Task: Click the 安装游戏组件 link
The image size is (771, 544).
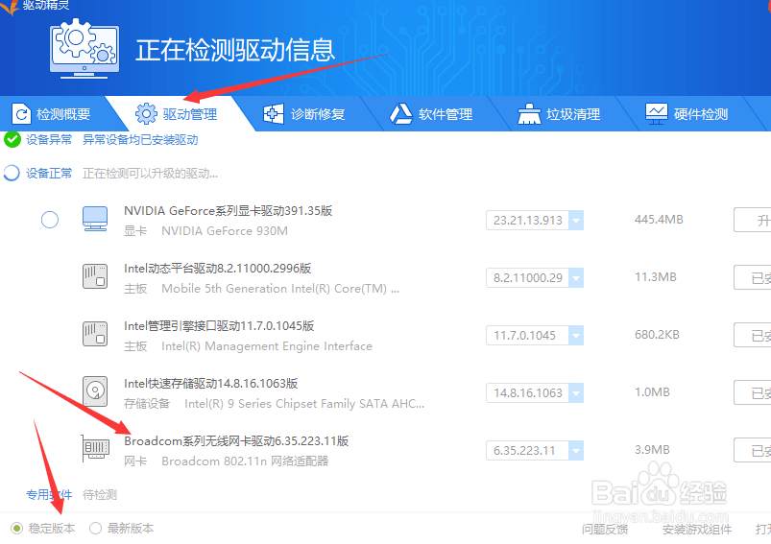Action: (697, 530)
